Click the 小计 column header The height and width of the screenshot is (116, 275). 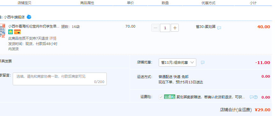253,3
